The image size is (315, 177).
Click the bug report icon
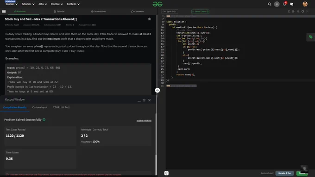[149, 19]
